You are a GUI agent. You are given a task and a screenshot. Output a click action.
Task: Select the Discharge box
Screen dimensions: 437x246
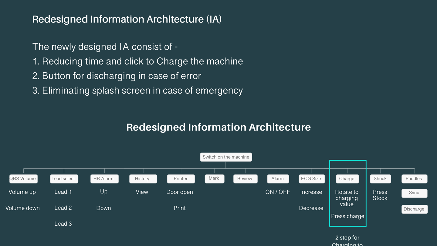pyautogui.click(x=414, y=209)
